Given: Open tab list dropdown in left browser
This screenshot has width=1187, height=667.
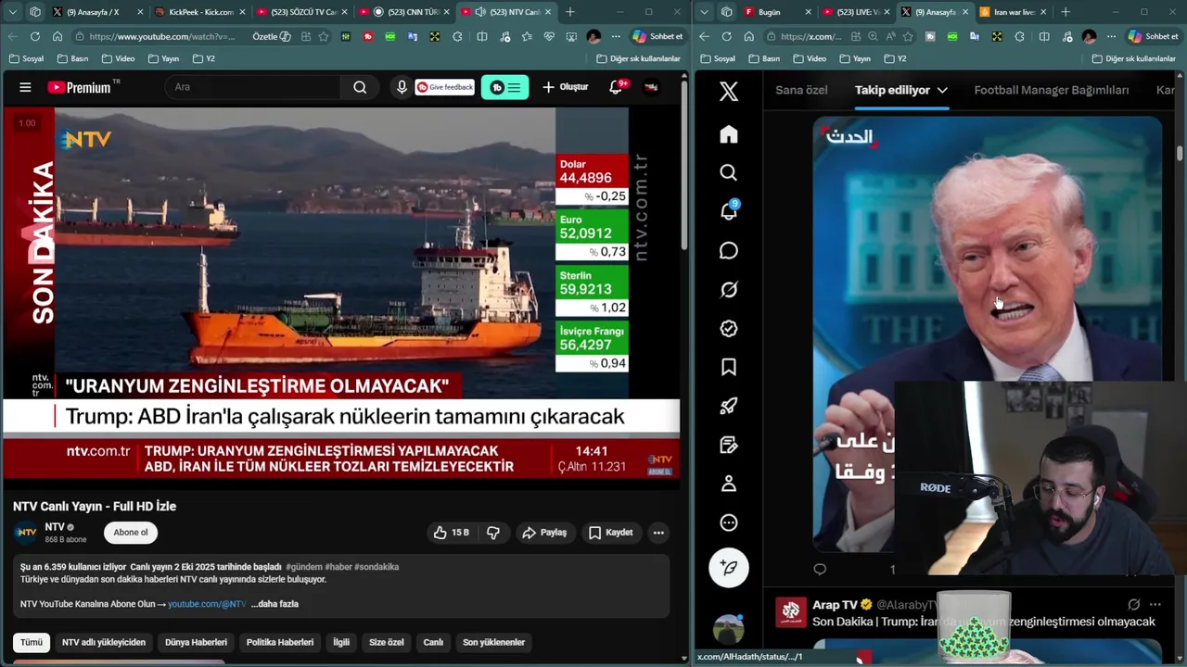Looking at the screenshot, I should click(13, 12).
